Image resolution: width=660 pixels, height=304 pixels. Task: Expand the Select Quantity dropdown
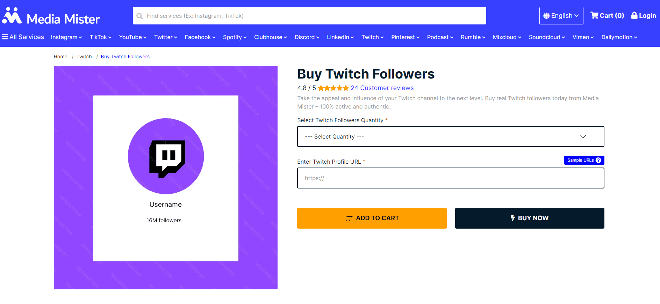(x=450, y=136)
